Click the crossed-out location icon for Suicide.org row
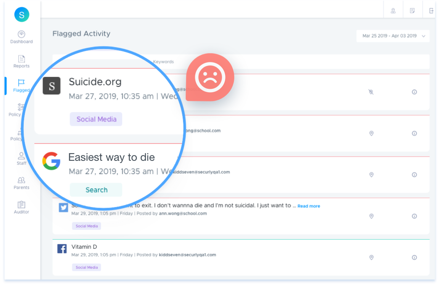438x285 pixels. [371, 92]
